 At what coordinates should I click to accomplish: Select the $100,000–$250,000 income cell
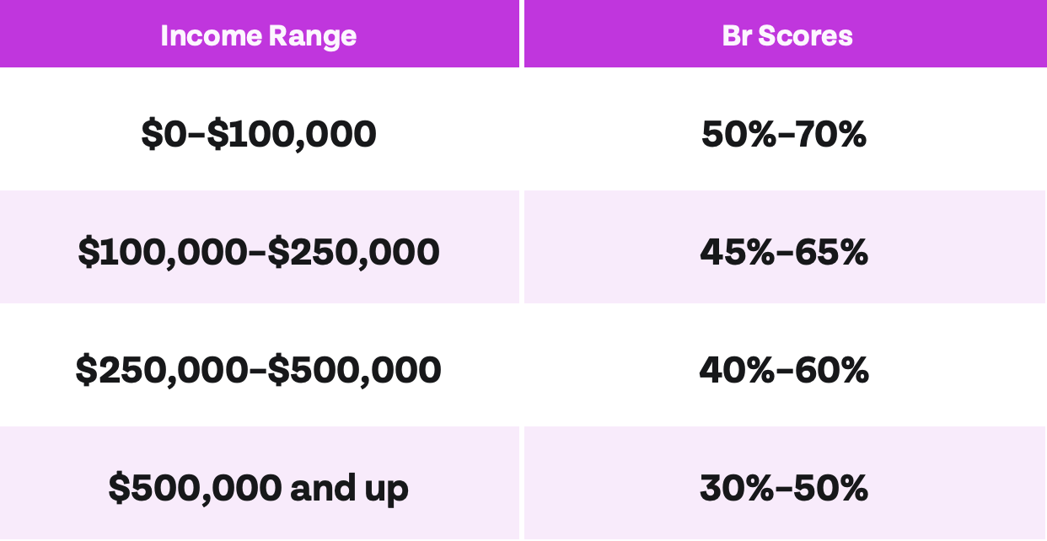[258, 252]
